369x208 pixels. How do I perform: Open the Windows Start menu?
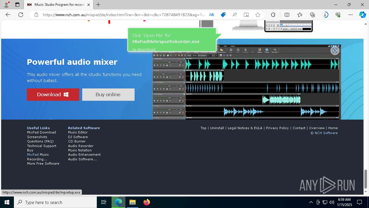(7, 202)
